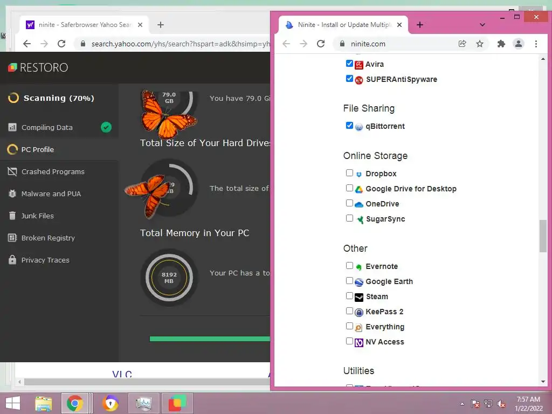Select Broken Registry in Restoro sidebar

coord(59,238)
